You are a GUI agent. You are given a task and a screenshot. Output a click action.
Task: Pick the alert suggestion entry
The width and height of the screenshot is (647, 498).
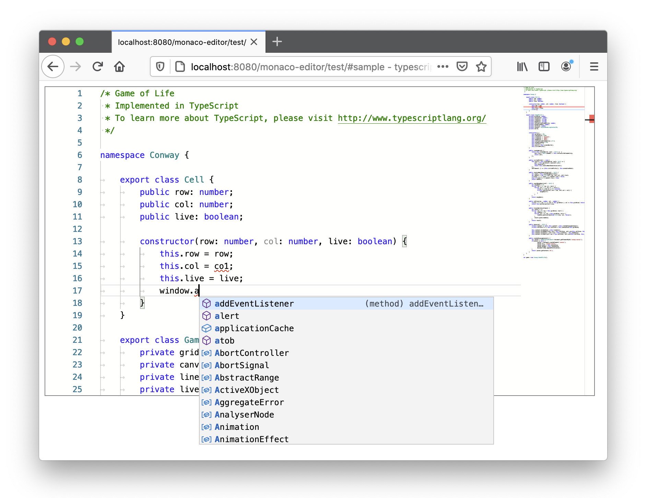tap(227, 316)
